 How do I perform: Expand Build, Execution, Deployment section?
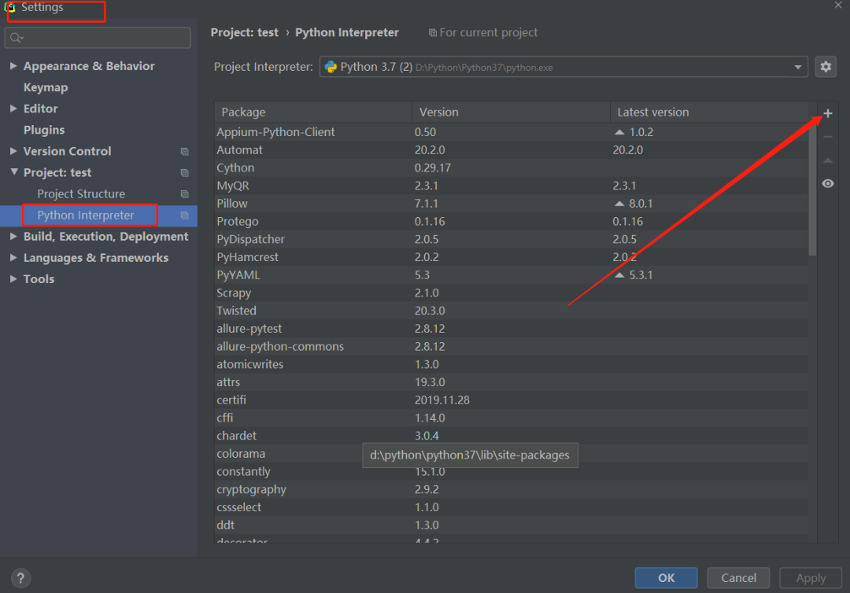coord(13,236)
